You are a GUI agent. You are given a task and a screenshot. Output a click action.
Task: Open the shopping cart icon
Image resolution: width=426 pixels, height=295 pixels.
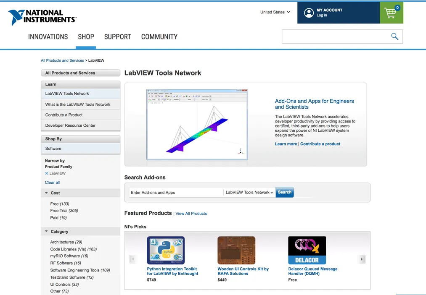(x=391, y=13)
